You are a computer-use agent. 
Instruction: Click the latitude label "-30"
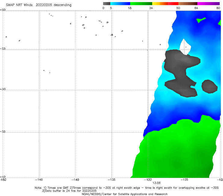point(3,89)
